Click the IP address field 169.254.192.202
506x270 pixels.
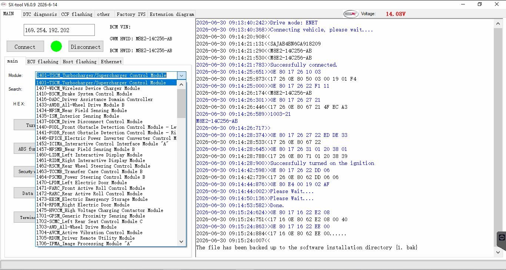59,30
